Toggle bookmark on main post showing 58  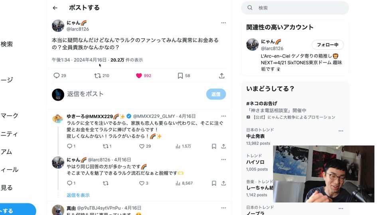pos(180,76)
